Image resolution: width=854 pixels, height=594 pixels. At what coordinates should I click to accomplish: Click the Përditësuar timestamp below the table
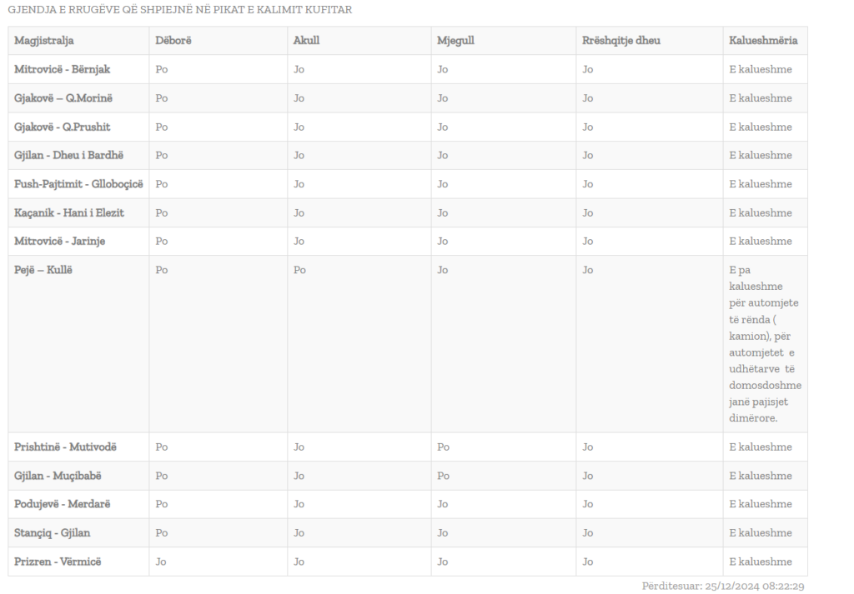coord(723,587)
